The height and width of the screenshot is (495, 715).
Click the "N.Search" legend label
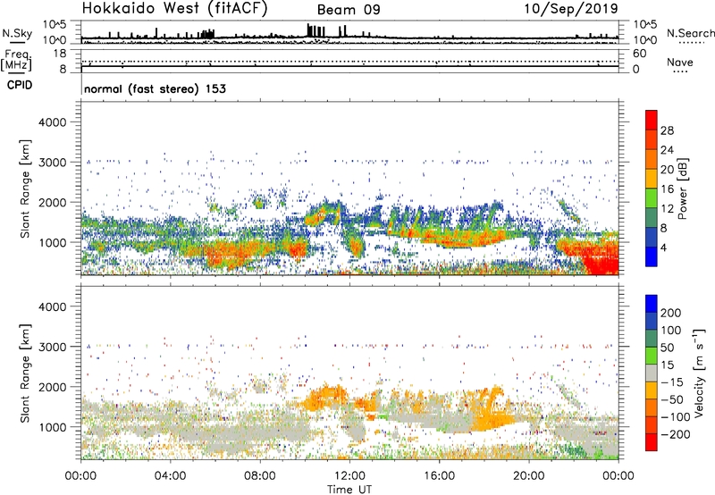(x=690, y=33)
